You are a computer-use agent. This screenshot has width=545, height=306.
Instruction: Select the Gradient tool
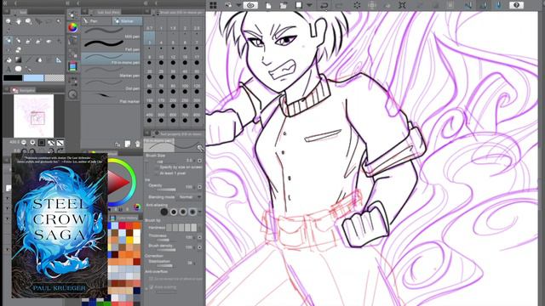coord(19,60)
